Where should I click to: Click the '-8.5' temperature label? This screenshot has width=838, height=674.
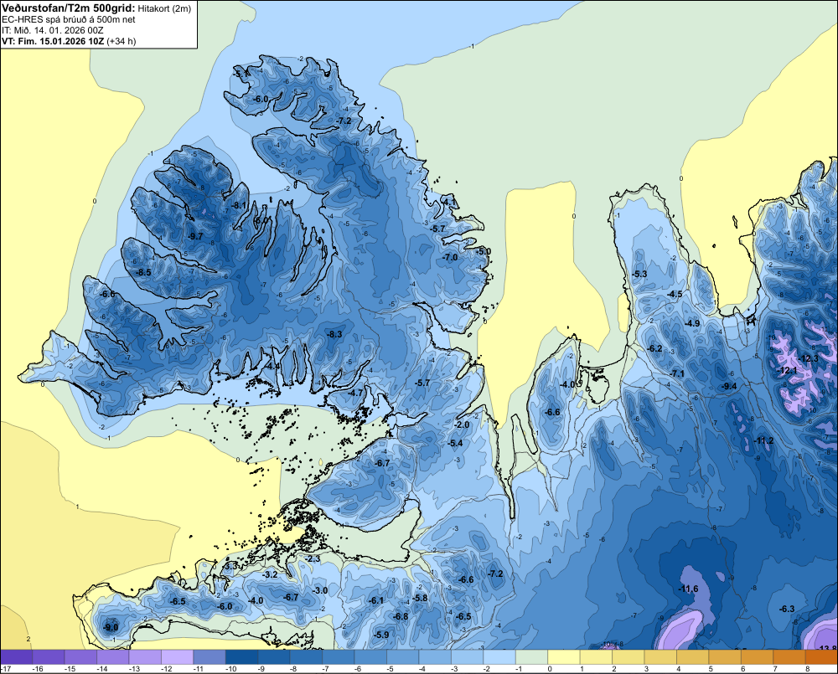coord(143,272)
